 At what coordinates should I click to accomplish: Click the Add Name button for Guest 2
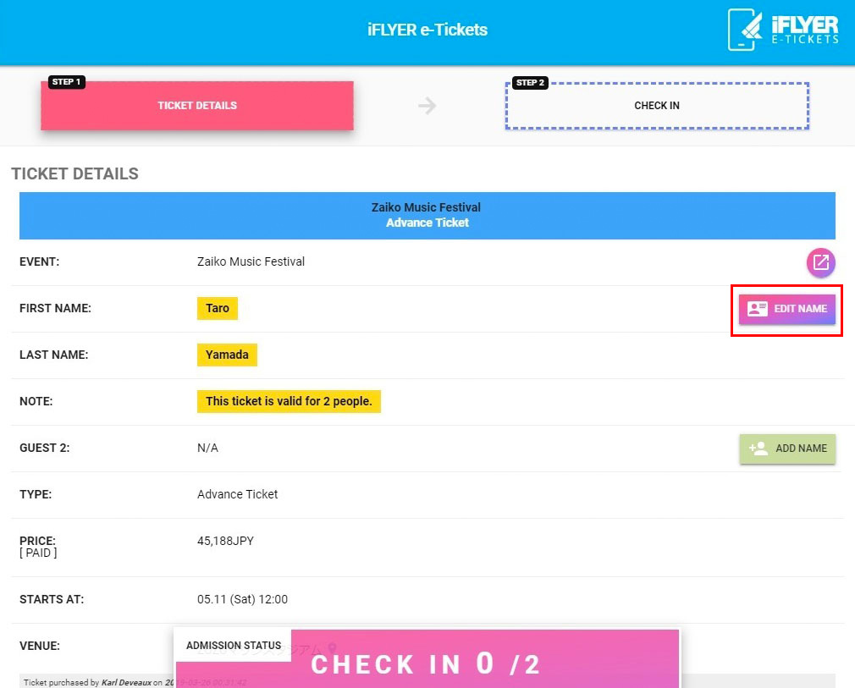tap(786, 449)
